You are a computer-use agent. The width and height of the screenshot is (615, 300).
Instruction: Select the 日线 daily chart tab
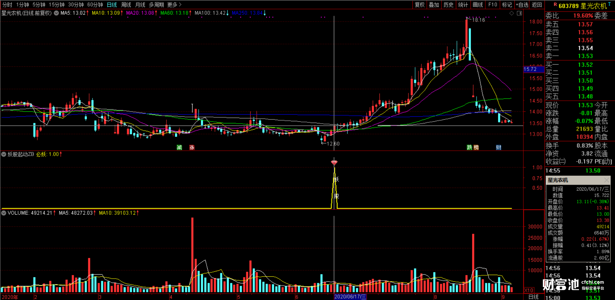(112, 5)
